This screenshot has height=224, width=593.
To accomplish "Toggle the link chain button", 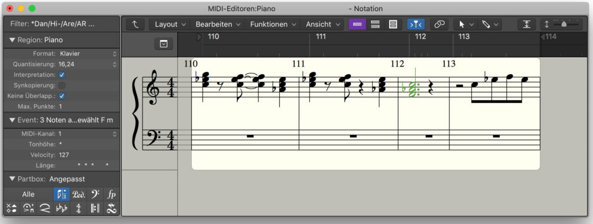I will point(439,24).
